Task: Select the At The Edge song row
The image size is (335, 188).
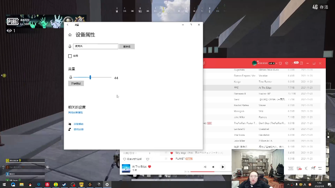Action: point(262,88)
